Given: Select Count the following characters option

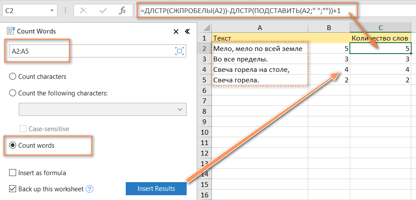Looking at the screenshot, I should pos(13,93).
